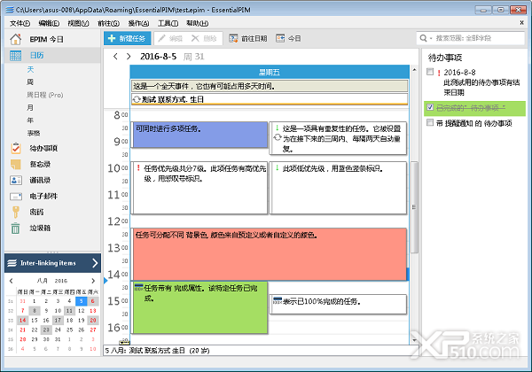
Task: Select the blue 可同时进行多项任务 task block
Action: pos(200,135)
